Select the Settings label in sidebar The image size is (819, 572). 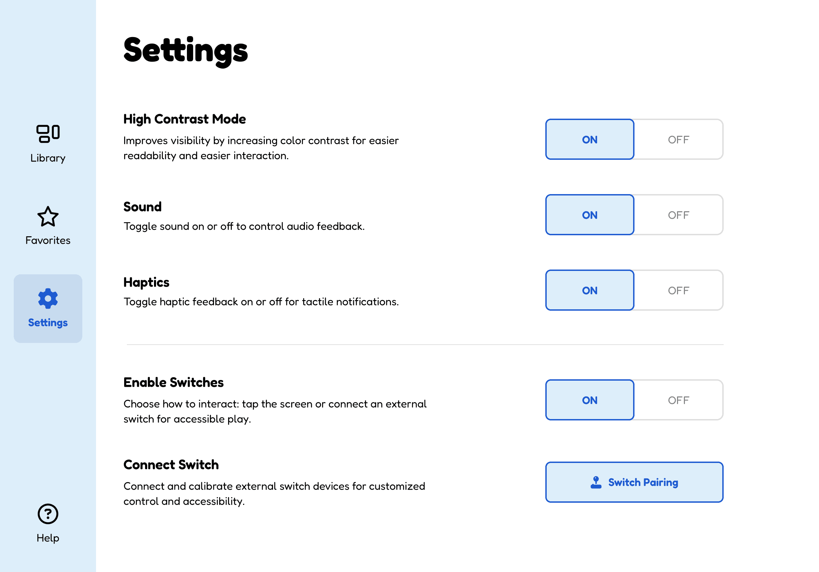tap(48, 323)
